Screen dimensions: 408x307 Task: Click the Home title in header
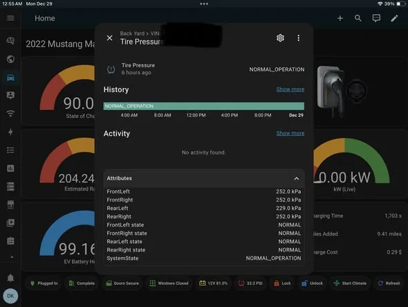tap(45, 18)
